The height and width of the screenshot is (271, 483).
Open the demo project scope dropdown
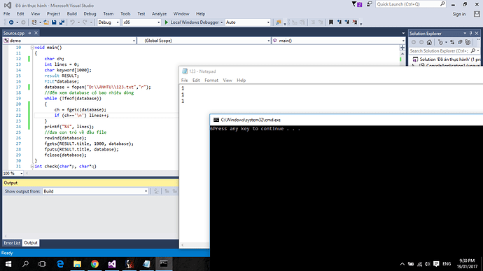tap(69, 41)
